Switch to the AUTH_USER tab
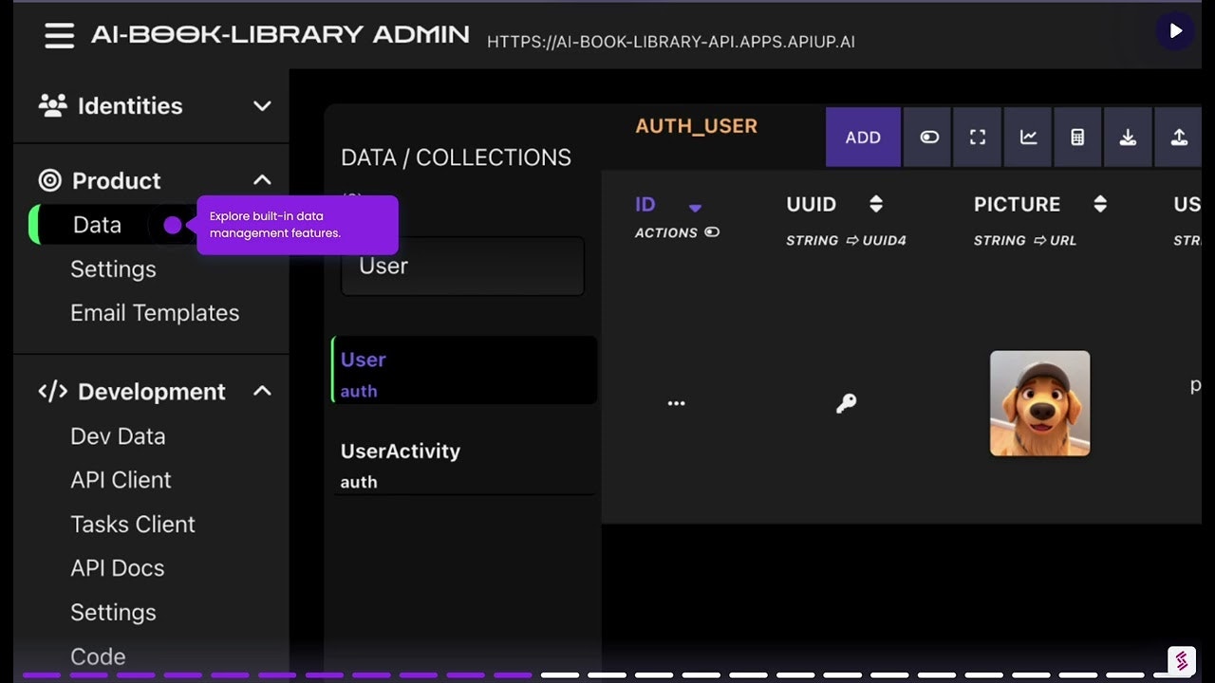Image resolution: width=1215 pixels, height=683 pixels. 696,124
